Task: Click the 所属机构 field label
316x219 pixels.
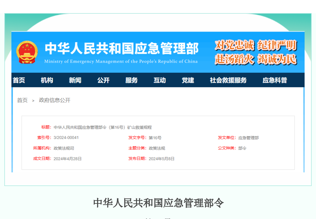Action: pyautogui.click(x=42, y=148)
